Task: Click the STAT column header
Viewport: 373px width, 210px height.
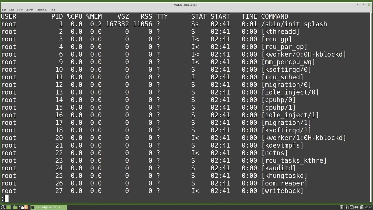Action: (x=199, y=16)
